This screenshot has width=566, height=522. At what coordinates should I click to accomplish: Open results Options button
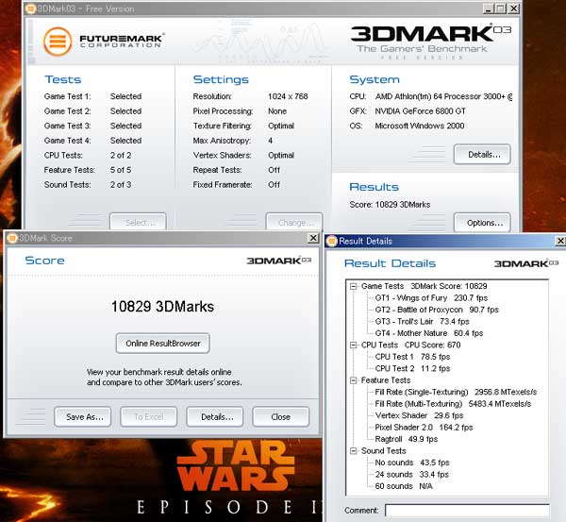point(482,223)
